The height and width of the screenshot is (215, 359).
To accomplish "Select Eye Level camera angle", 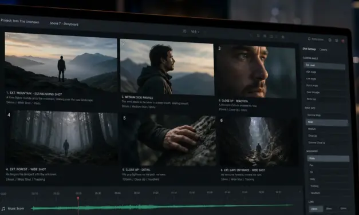I will pyautogui.click(x=325, y=66).
